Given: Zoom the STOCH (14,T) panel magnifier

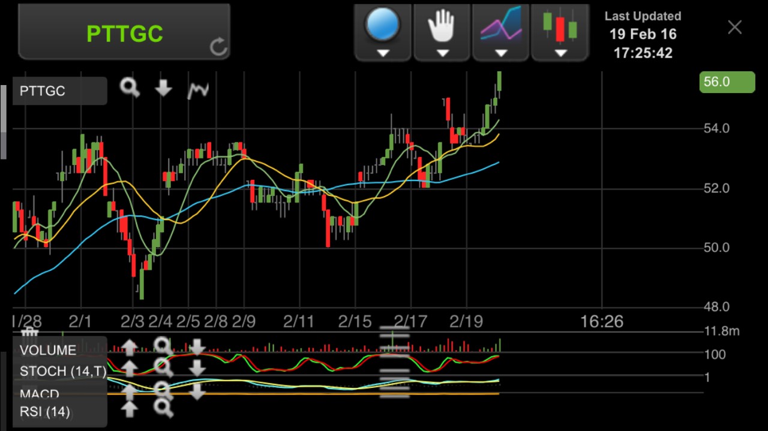Looking at the screenshot, I should click(x=163, y=368).
